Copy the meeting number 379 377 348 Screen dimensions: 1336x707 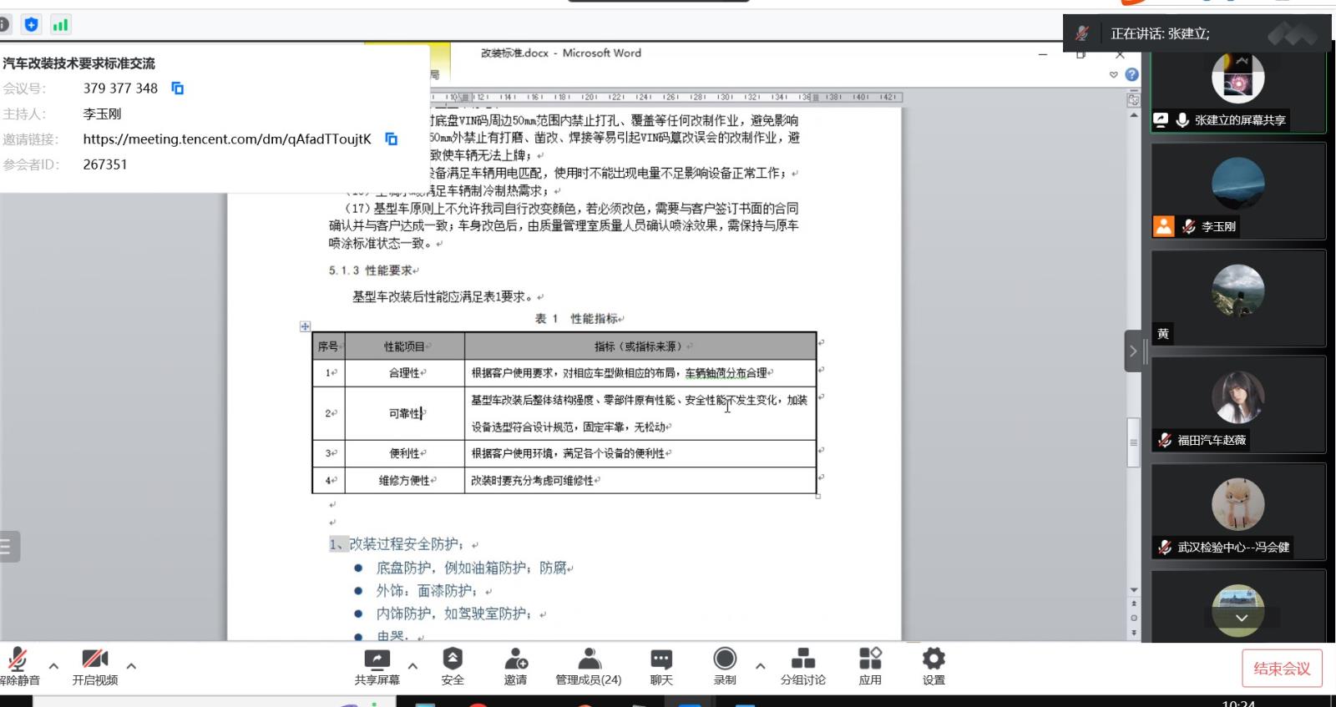[x=177, y=88]
